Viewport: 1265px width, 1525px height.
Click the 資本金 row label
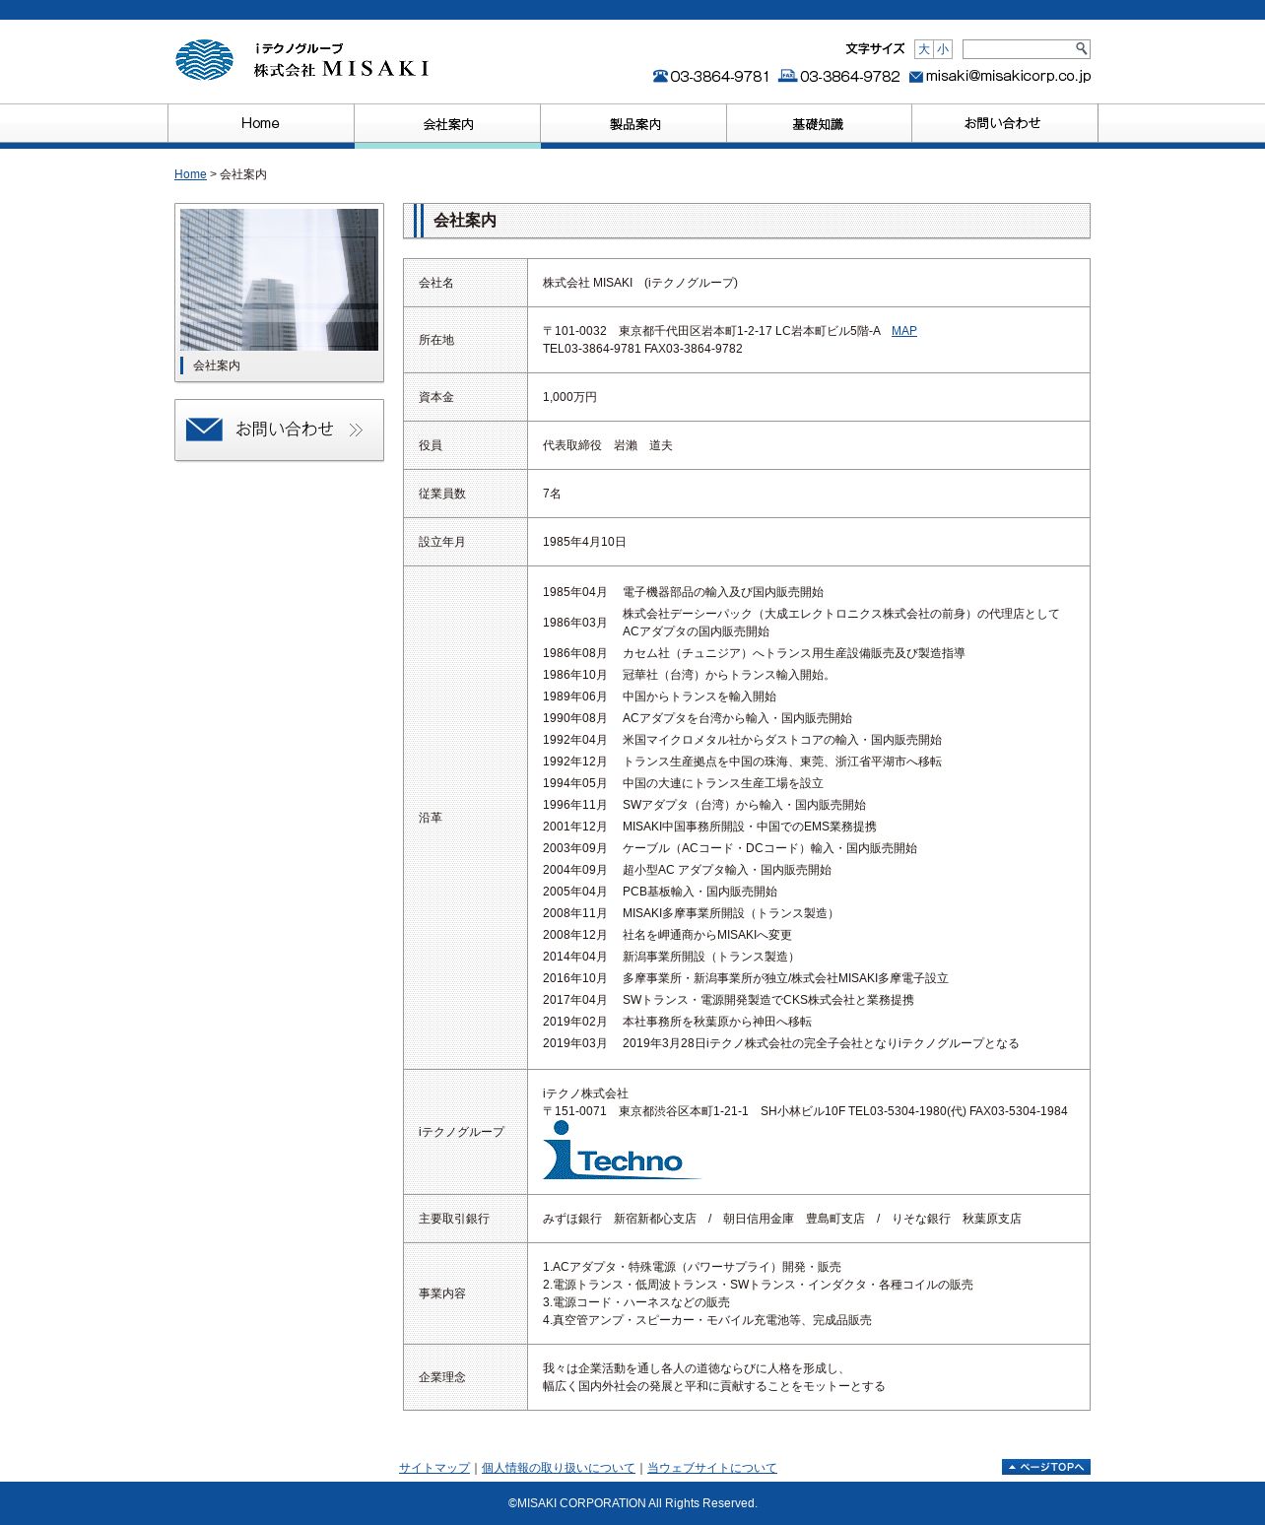click(x=436, y=397)
